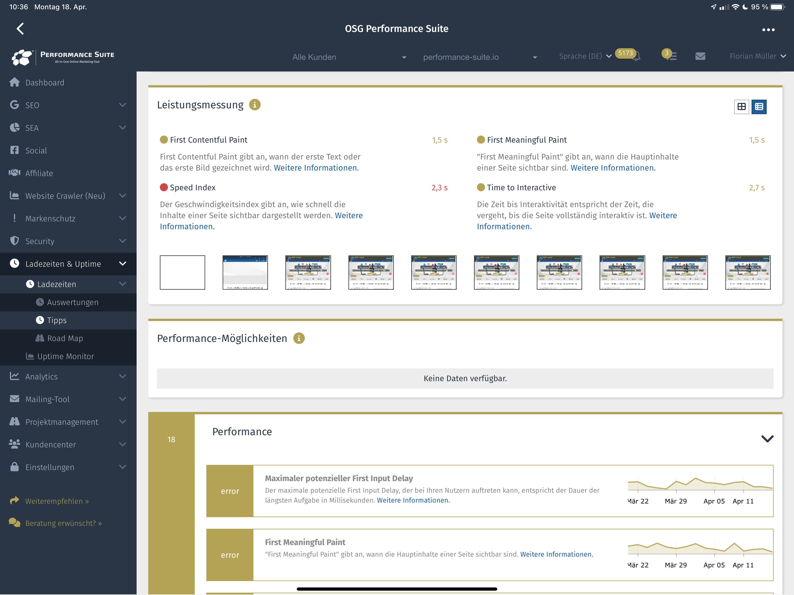The height and width of the screenshot is (595, 794).
Task: Open the Sprache (DE) language dropdown
Action: [x=585, y=56]
